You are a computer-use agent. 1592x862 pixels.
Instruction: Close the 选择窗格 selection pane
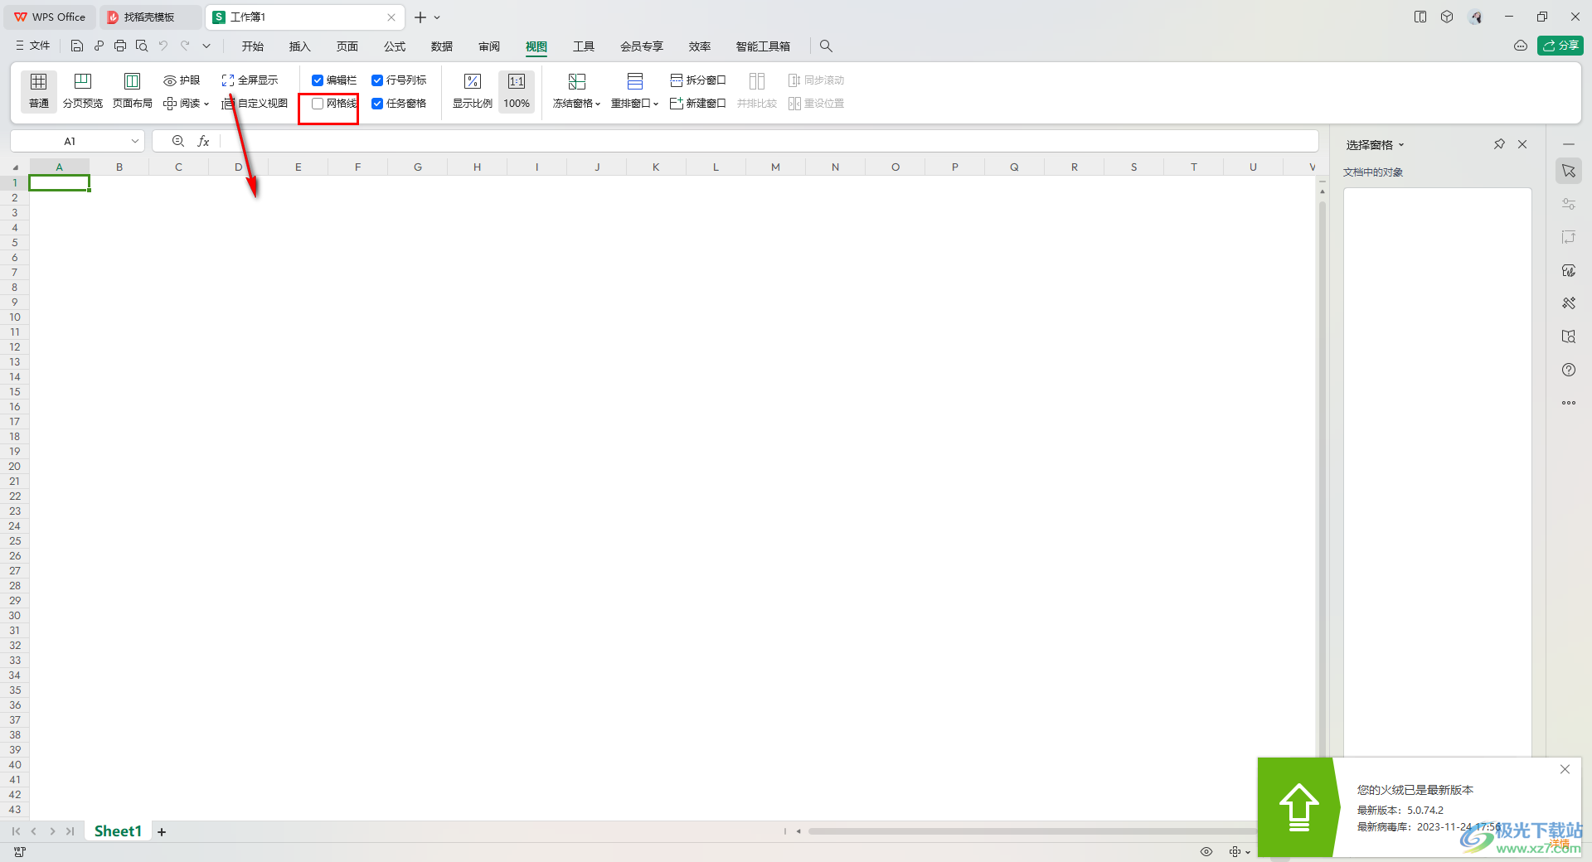coord(1522,144)
